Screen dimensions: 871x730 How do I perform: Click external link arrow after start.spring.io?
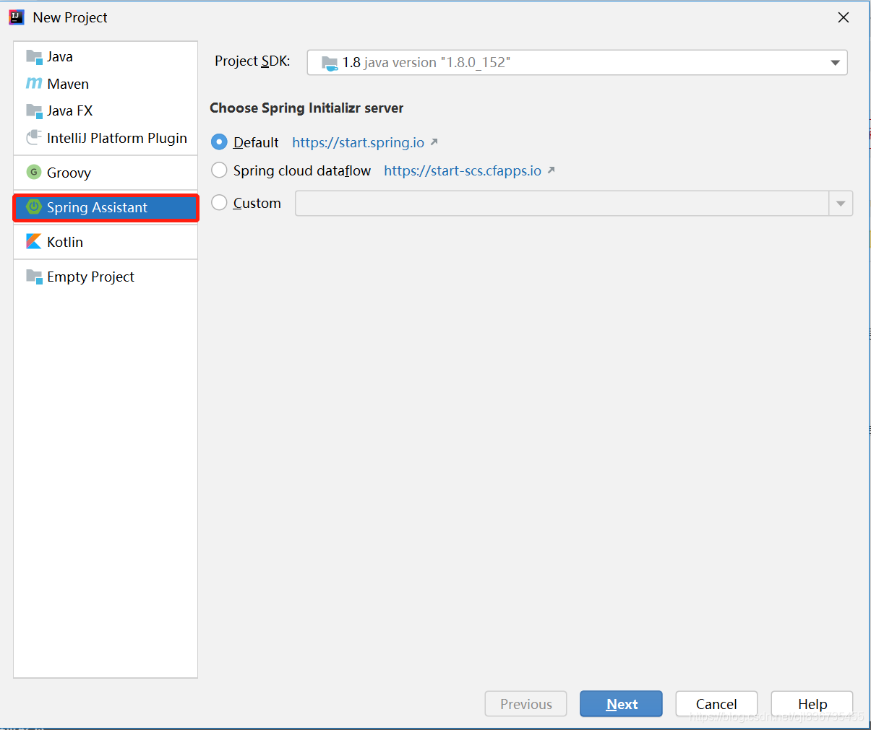coord(434,142)
